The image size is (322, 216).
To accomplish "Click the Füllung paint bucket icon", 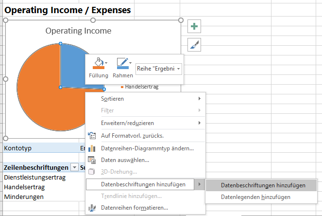I will [x=98, y=64].
